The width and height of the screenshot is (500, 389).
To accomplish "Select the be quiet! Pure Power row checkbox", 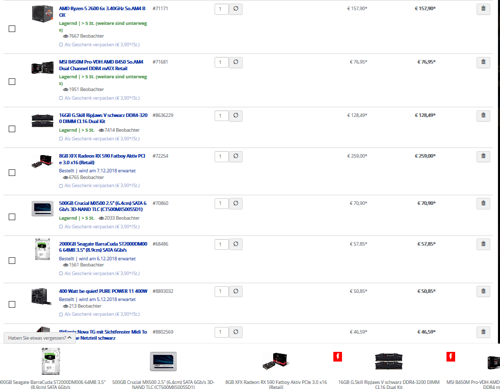I will [x=12, y=305].
